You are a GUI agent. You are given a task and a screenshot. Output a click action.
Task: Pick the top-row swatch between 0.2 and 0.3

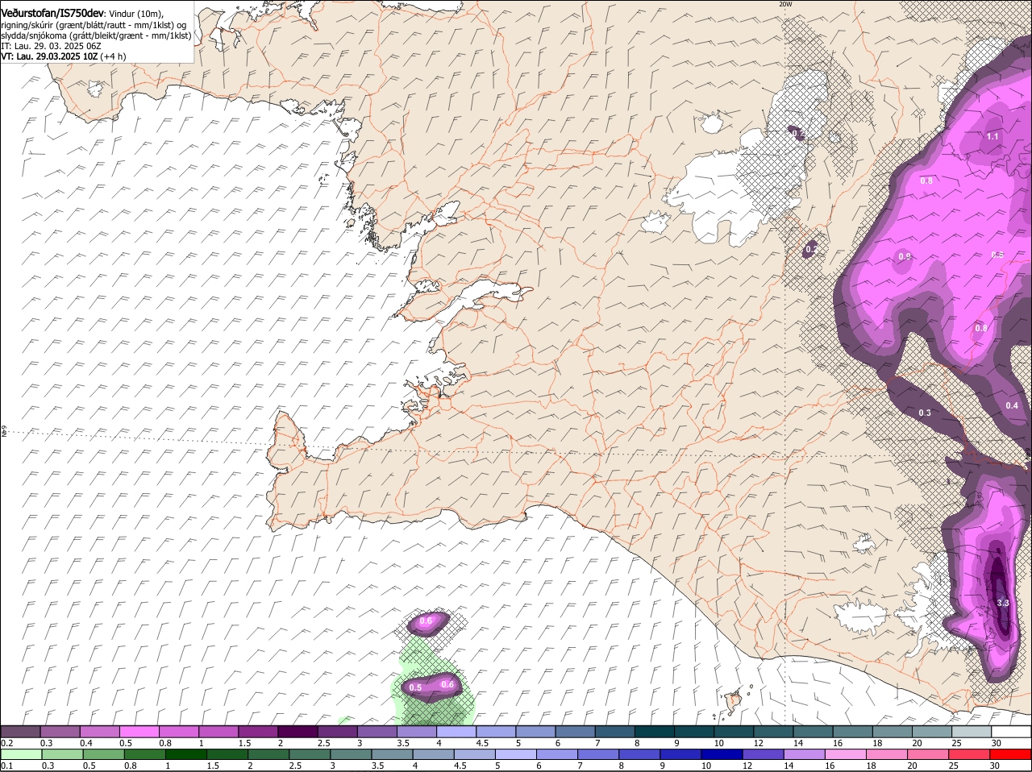tap(21, 731)
